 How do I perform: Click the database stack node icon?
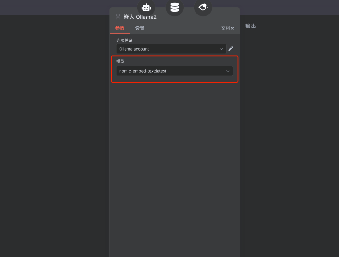[x=175, y=7]
